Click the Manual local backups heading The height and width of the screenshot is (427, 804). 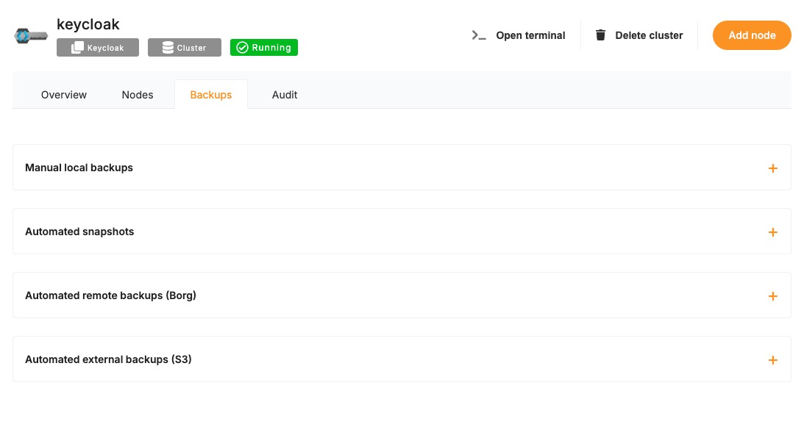click(x=79, y=168)
